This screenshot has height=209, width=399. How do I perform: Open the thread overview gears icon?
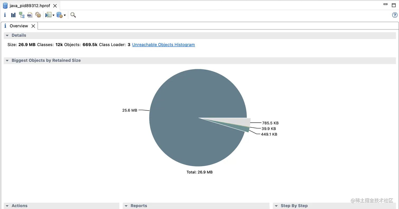pos(38,15)
